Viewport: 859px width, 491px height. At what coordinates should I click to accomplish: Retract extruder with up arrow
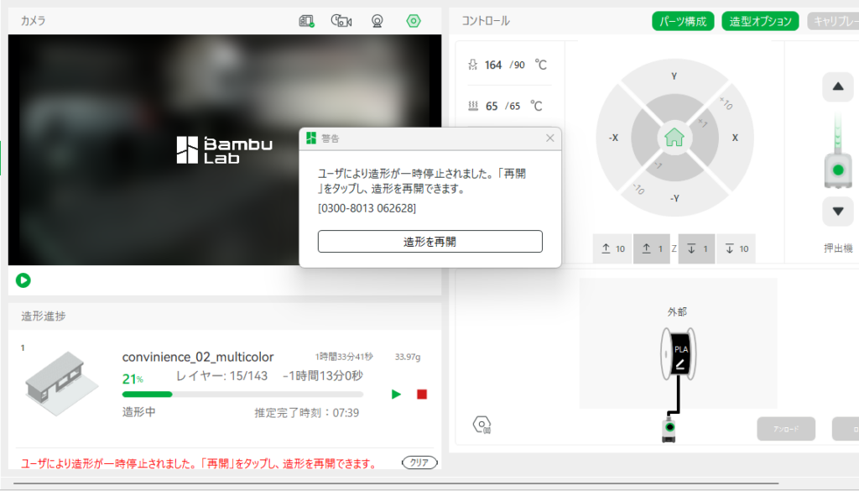pos(837,86)
